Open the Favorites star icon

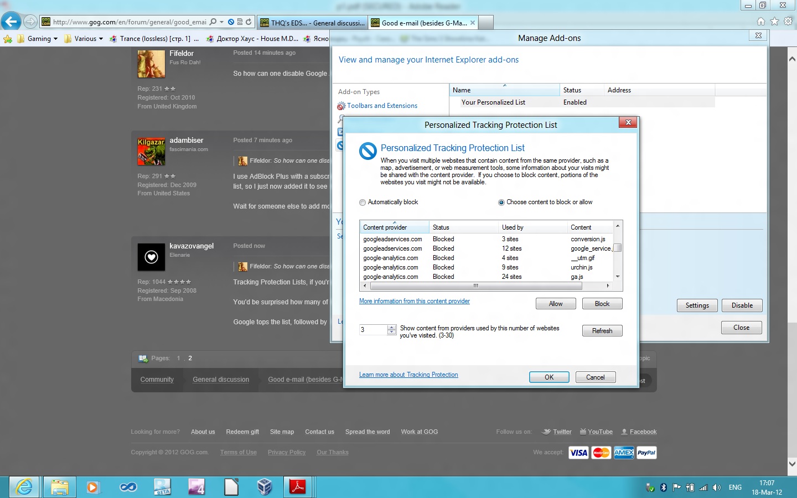point(774,21)
